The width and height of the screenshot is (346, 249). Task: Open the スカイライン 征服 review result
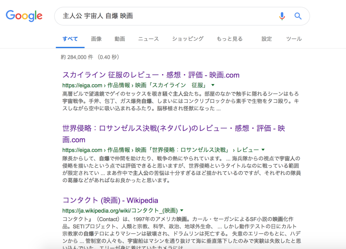151,75
